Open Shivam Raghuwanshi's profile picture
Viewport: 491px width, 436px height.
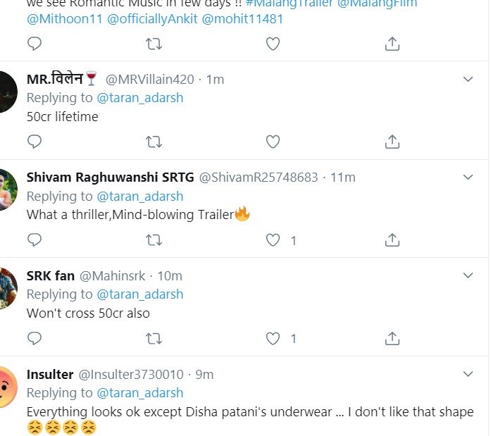click(7, 189)
